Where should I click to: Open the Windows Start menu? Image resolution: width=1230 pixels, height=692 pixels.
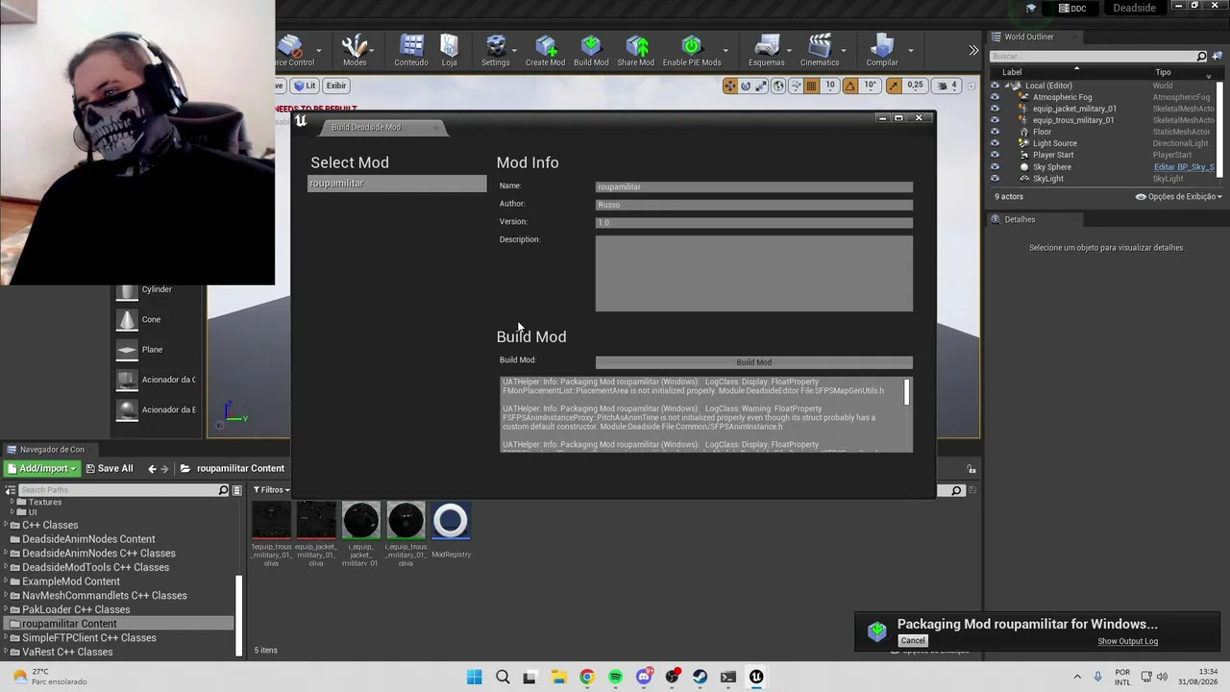coord(474,677)
